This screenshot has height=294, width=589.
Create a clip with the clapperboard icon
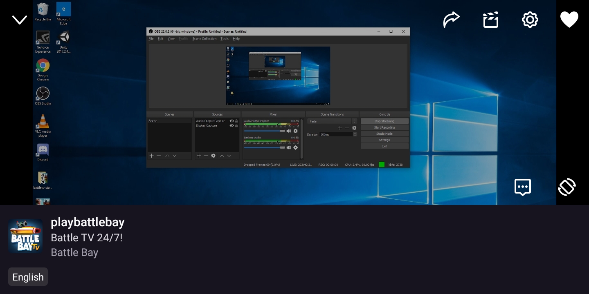click(490, 20)
